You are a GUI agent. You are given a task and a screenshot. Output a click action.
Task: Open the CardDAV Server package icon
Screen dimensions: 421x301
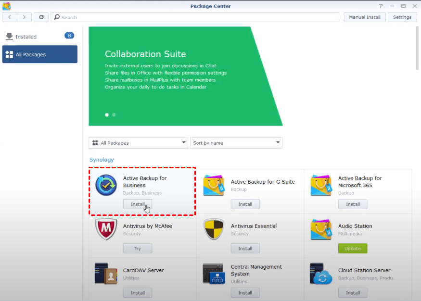[x=106, y=274]
